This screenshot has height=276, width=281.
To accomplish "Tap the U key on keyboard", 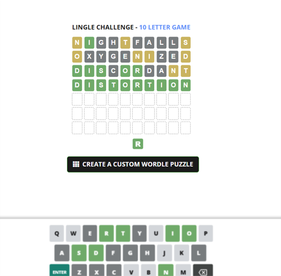I will tap(156, 233).
